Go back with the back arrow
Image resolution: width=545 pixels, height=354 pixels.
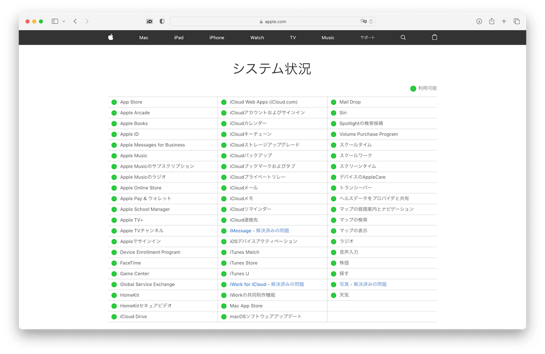click(75, 21)
